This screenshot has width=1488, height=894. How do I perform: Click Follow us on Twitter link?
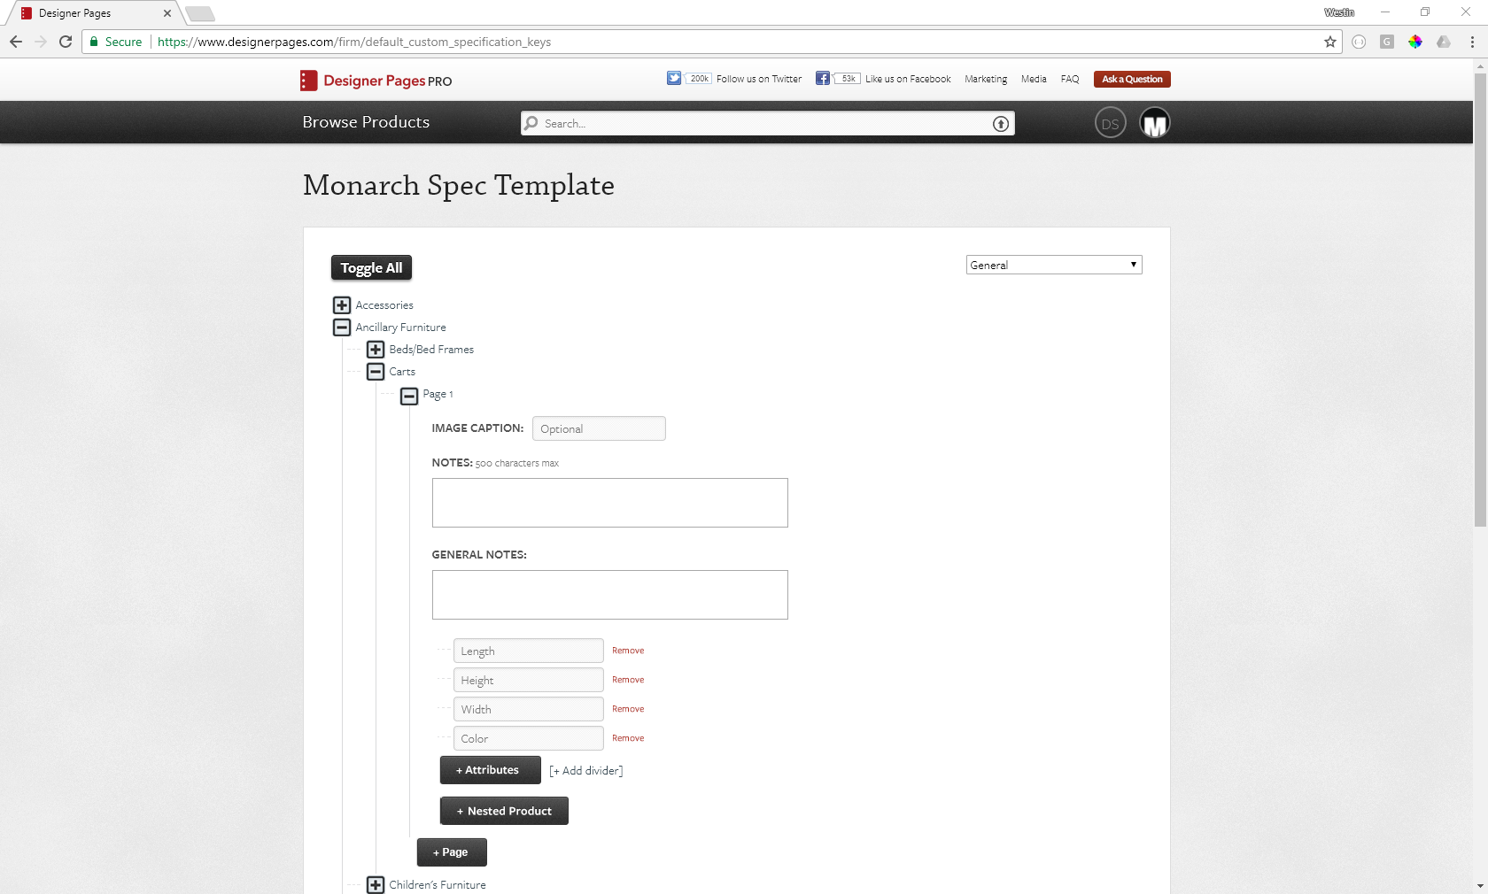tap(759, 79)
